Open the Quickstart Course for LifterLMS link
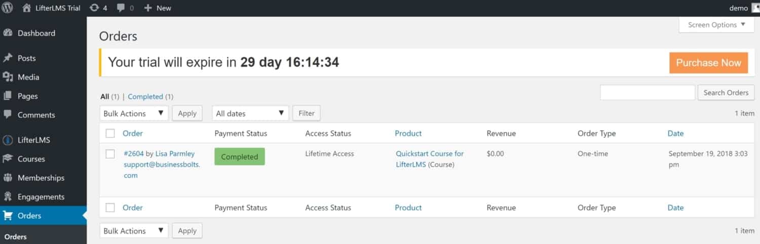Viewport: 760px width, 244px height. point(430,159)
